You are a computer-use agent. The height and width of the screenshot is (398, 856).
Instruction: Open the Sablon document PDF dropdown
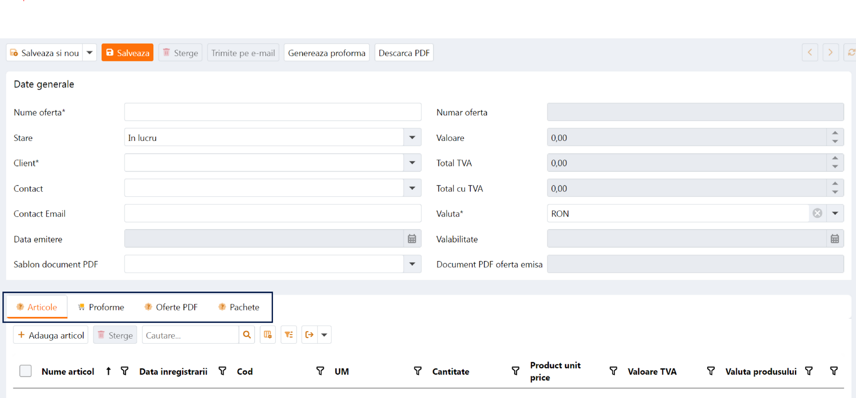[x=412, y=264]
